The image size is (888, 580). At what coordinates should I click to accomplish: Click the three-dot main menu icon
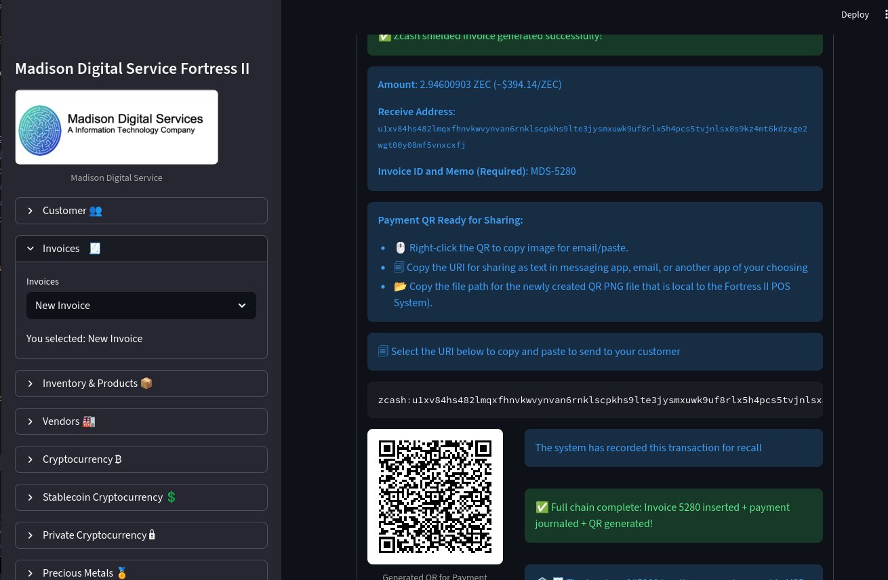[883, 15]
